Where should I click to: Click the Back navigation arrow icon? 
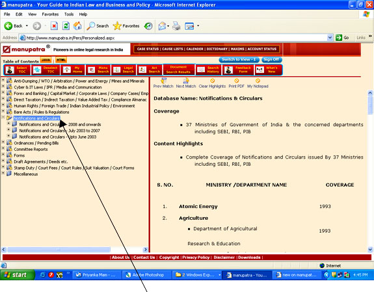coord(8,26)
